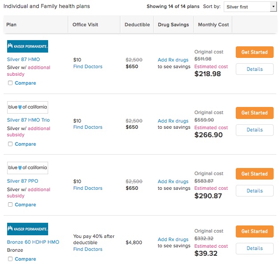Tick Compare for Bronze 60 HDHP HMO
Image resolution: width=279 pixels, height=266 pixels.
pyautogui.click(x=10, y=259)
